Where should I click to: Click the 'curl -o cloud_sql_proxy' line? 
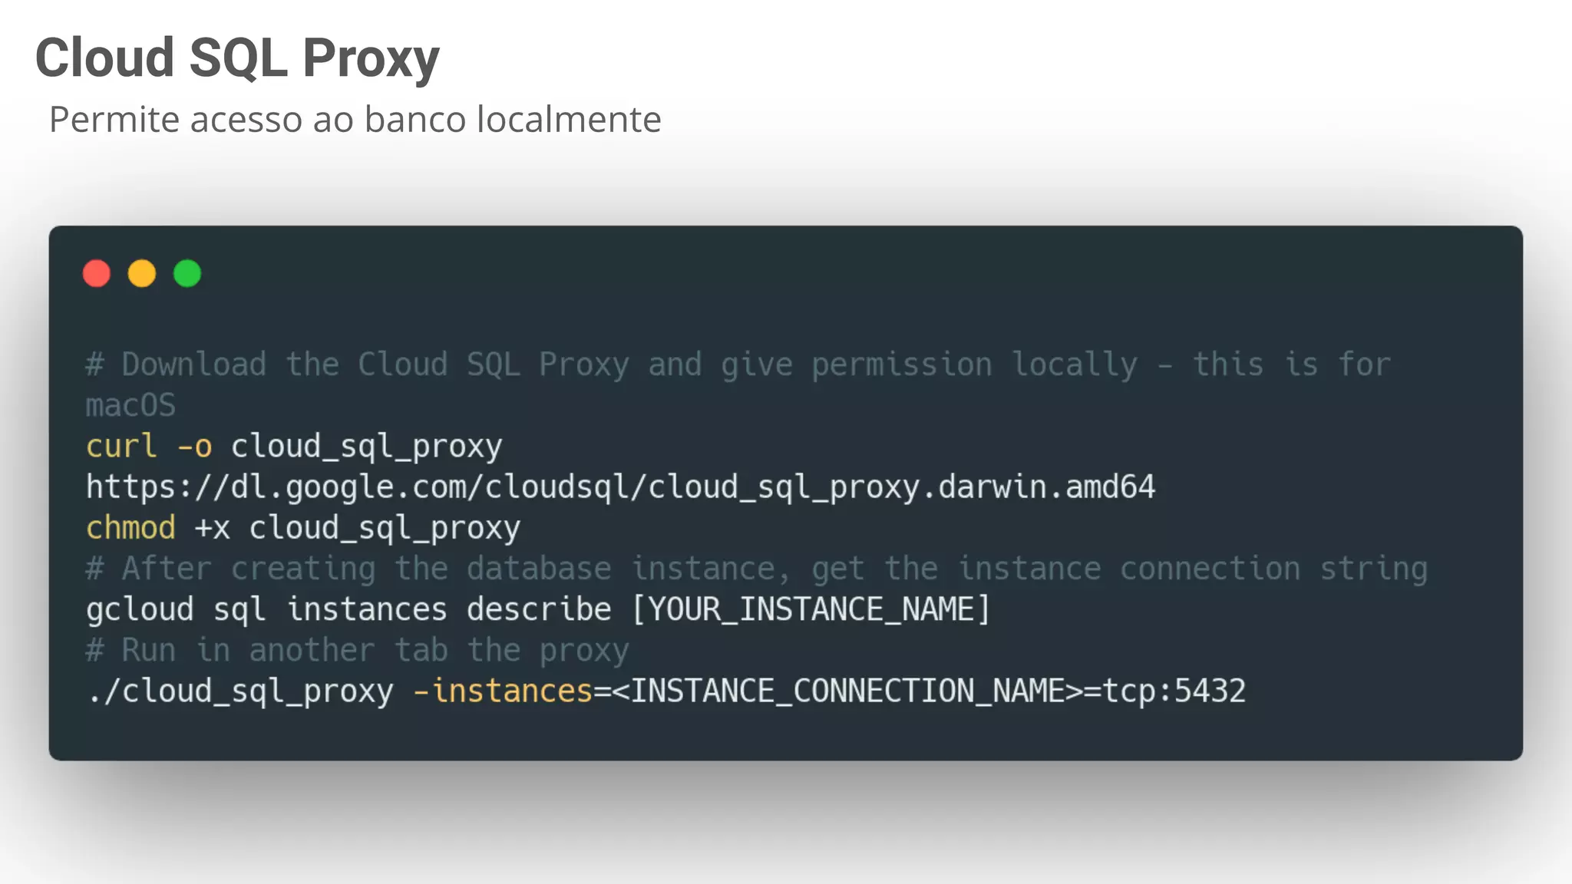pyautogui.click(x=294, y=447)
